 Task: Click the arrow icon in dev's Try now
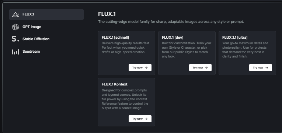pos(206,68)
